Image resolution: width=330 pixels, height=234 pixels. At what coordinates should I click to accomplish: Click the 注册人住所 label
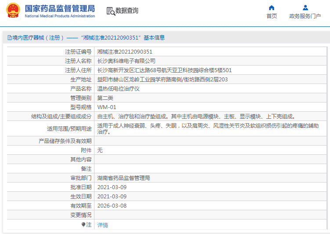[x=78, y=70]
